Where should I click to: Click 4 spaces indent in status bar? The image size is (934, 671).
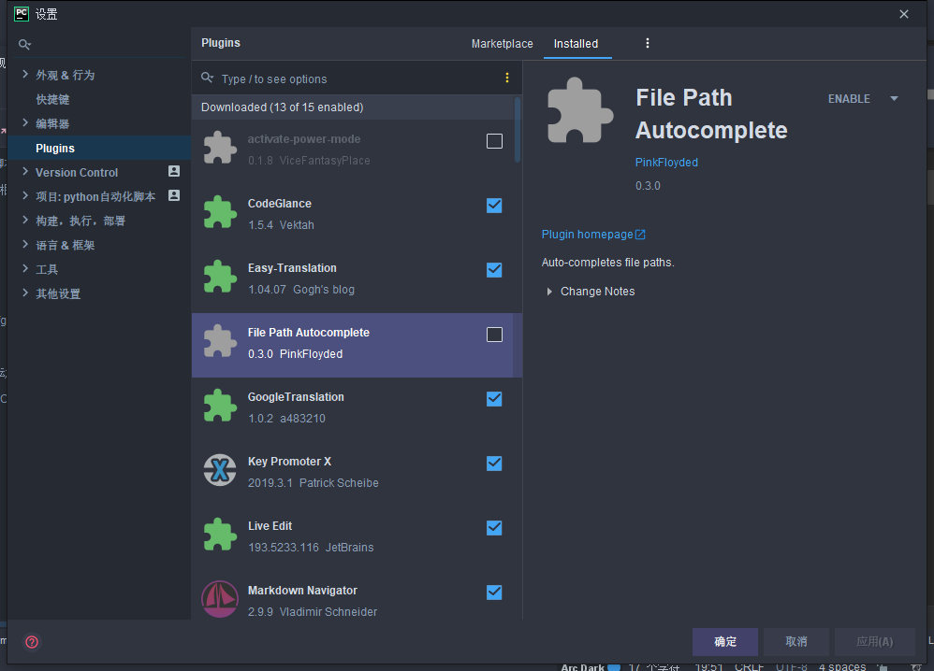coord(842,667)
